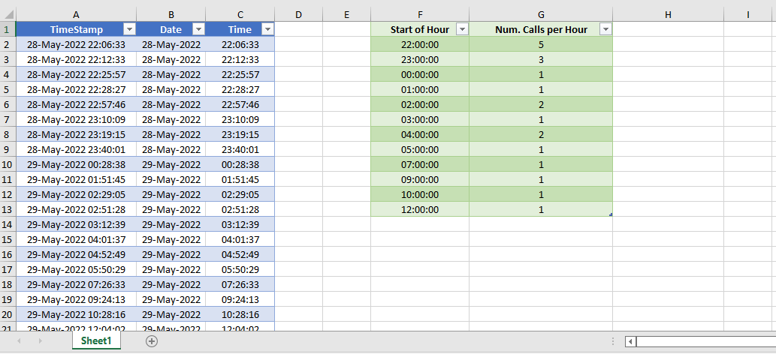Open the Time column filter dropdown
776x354 pixels.
[x=267, y=30]
